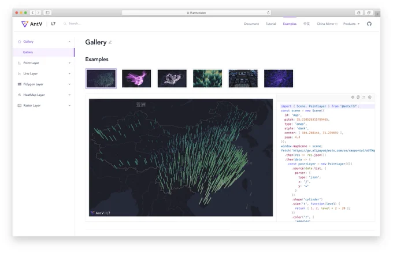Reload the page in address bar
The height and width of the screenshot is (253, 393).
coord(268,13)
